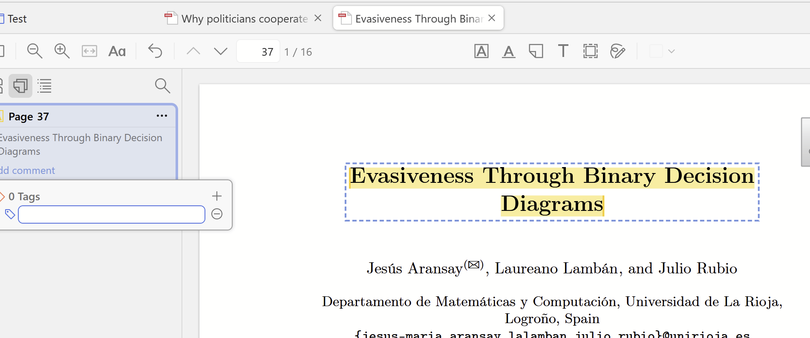Switch to Why politicians cooperate tab

point(245,19)
